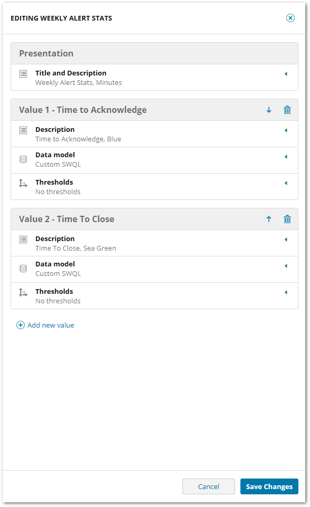Move Value 1 down with the arrow icon
The image size is (310, 507).
(269, 110)
